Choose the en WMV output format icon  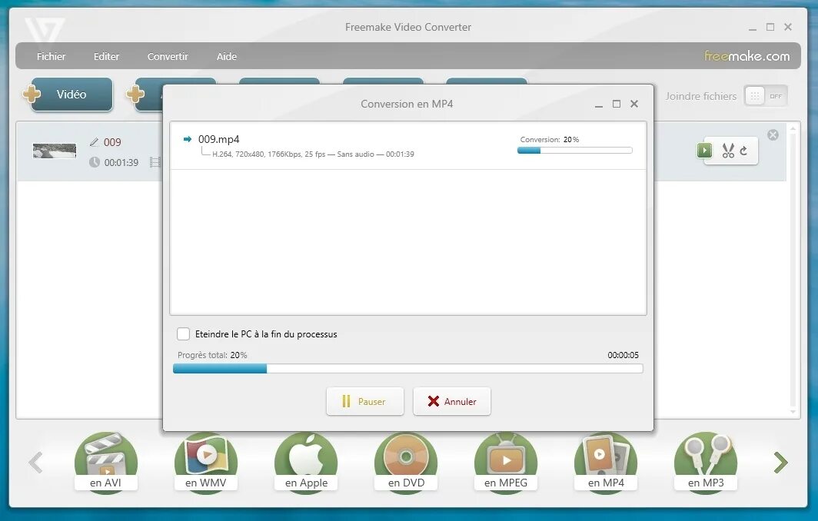click(x=205, y=462)
